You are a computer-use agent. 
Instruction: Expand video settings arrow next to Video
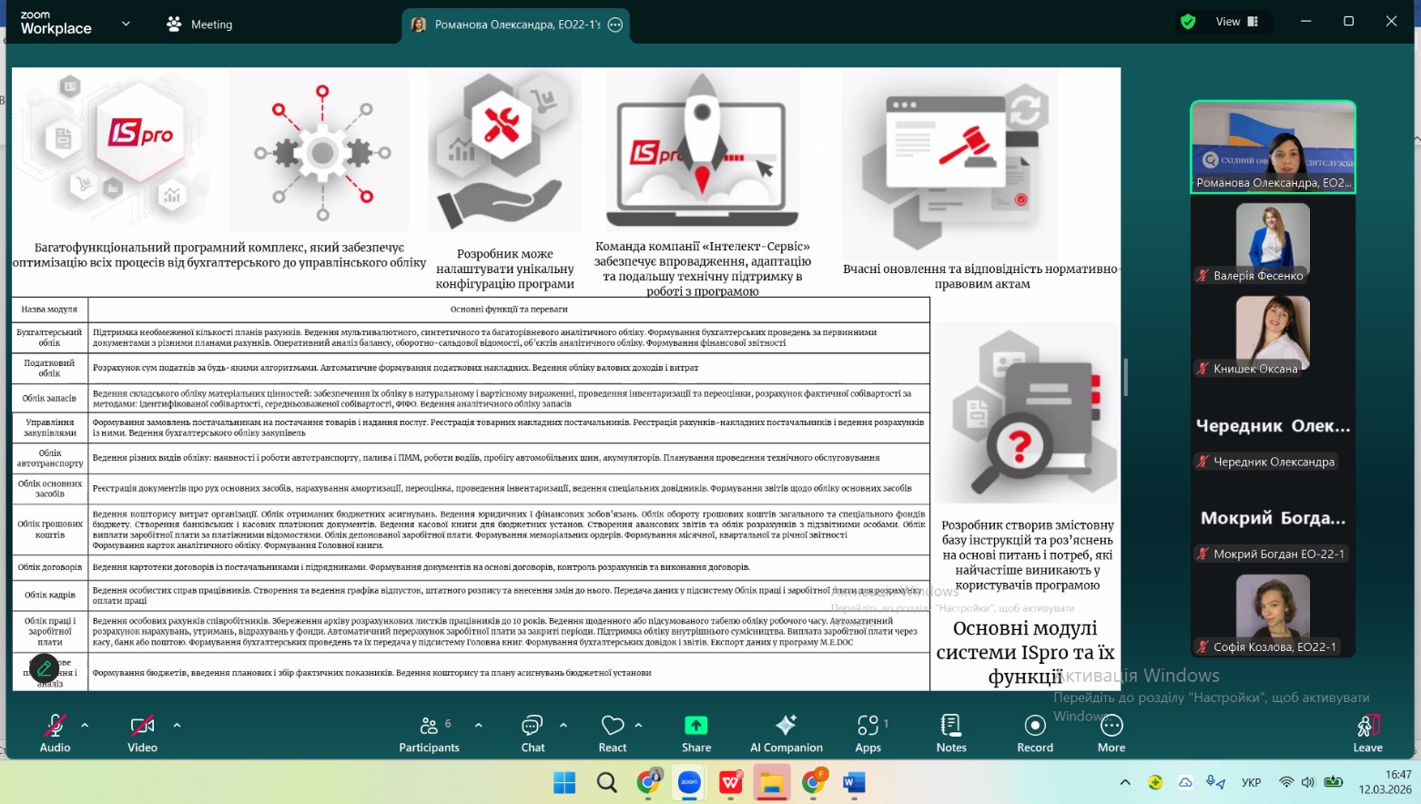click(x=177, y=726)
